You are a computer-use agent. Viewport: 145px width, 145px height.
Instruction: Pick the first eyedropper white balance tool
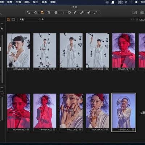[x=75, y=12]
